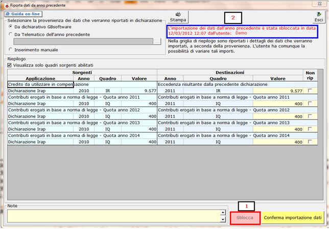Click Eccedenza risultante dalla precedente dichiarazione cell

coord(237,84)
